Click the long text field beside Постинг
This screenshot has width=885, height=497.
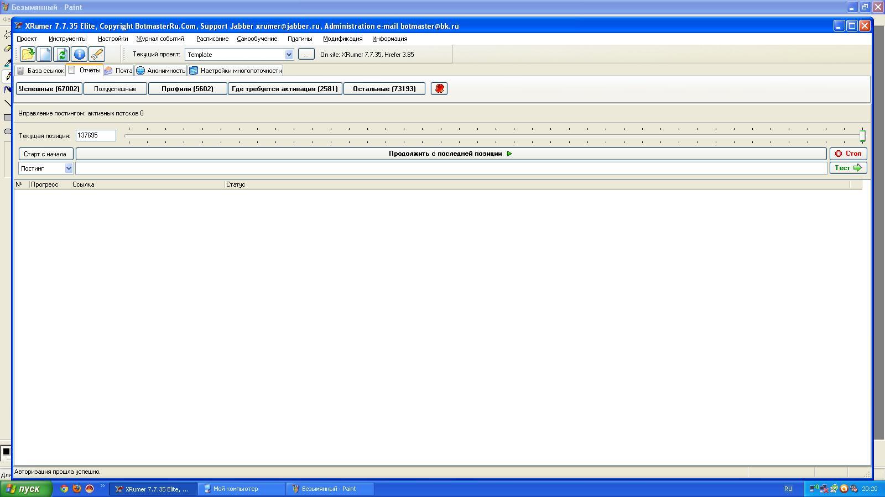tap(451, 168)
